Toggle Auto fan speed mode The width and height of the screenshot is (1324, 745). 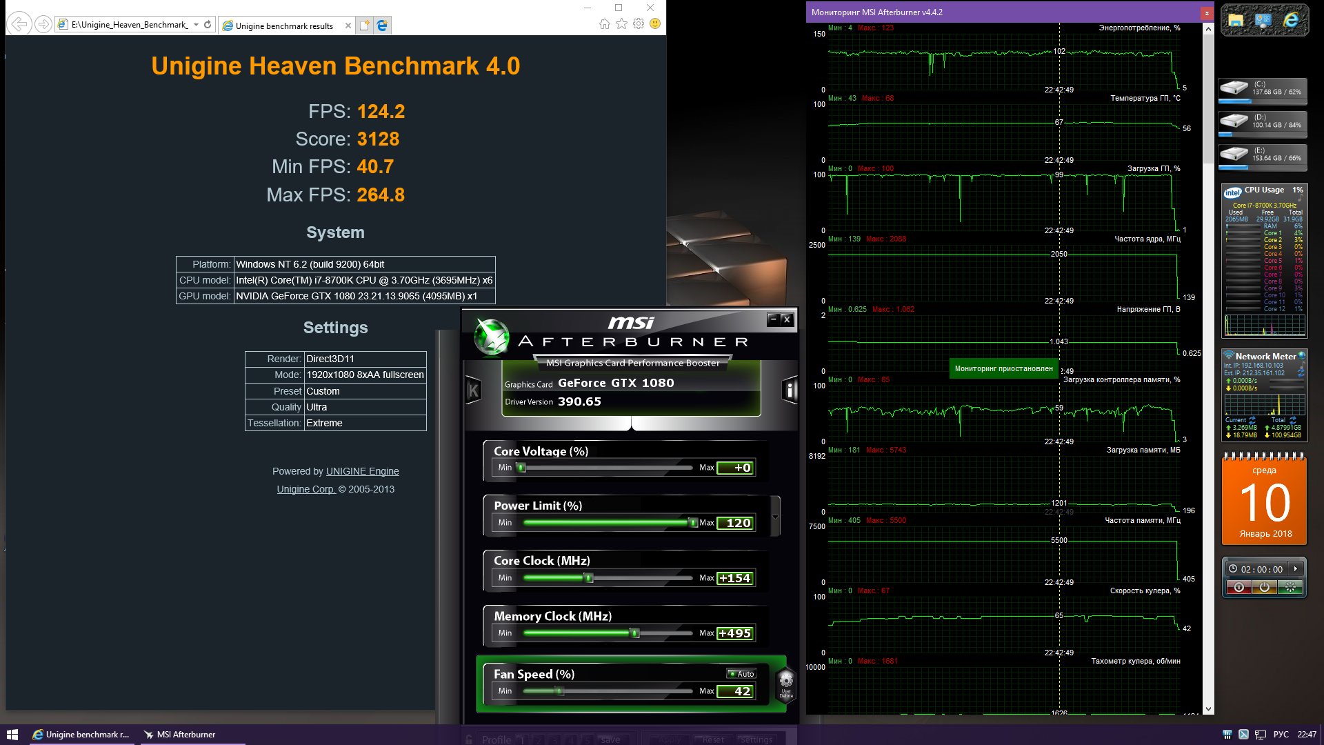click(x=741, y=674)
